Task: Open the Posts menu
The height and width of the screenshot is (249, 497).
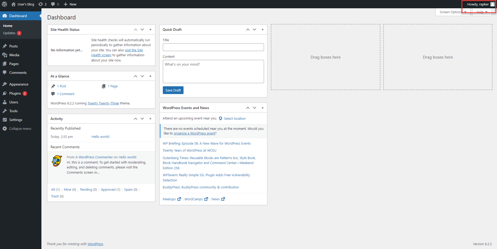Action: pyautogui.click(x=21, y=46)
